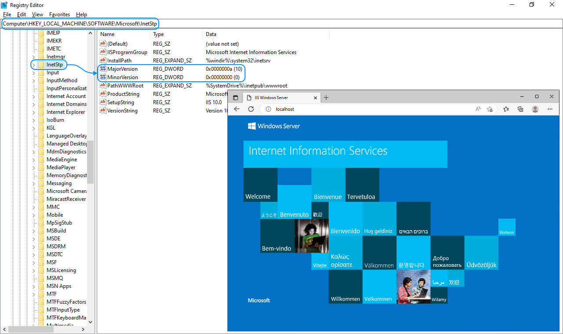This screenshot has width=563, height=334.
Task: Open Collections in Edge toolbar
Action: (x=520, y=109)
